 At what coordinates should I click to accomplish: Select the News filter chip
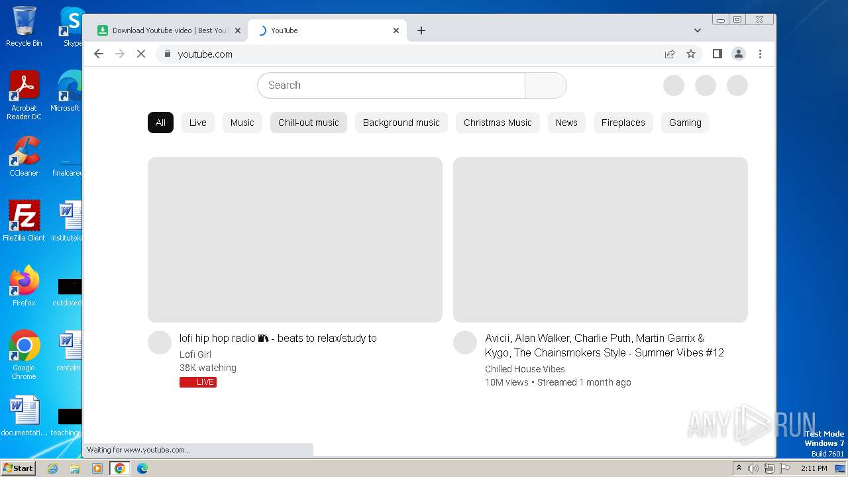(x=566, y=123)
